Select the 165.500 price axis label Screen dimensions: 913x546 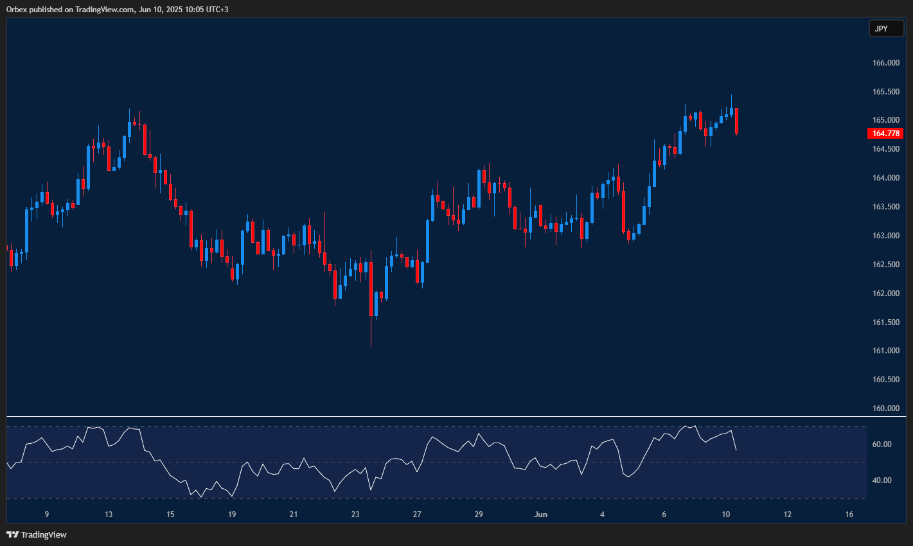pos(885,92)
